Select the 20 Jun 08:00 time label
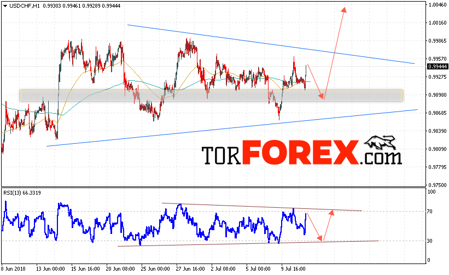The height and width of the screenshot is (275, 449). click(x=120, y=269)
